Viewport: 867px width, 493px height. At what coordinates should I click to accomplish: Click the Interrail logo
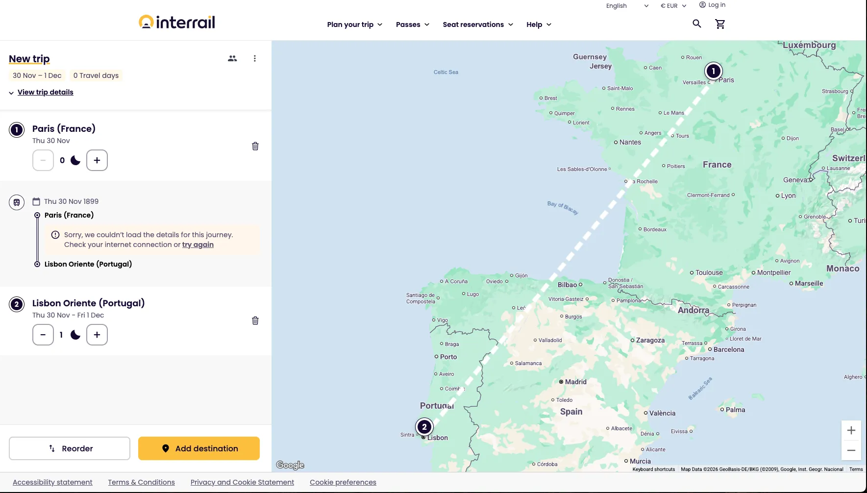(x=177, y=22)
